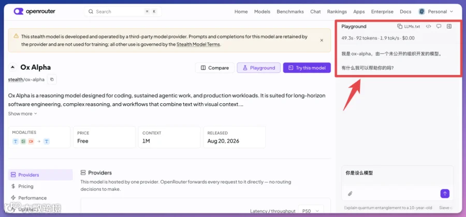Click the text output modality icon

tap(47, 142)
